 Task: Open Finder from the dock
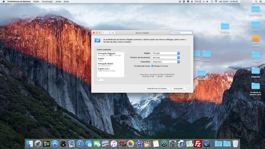click(29, 144)
